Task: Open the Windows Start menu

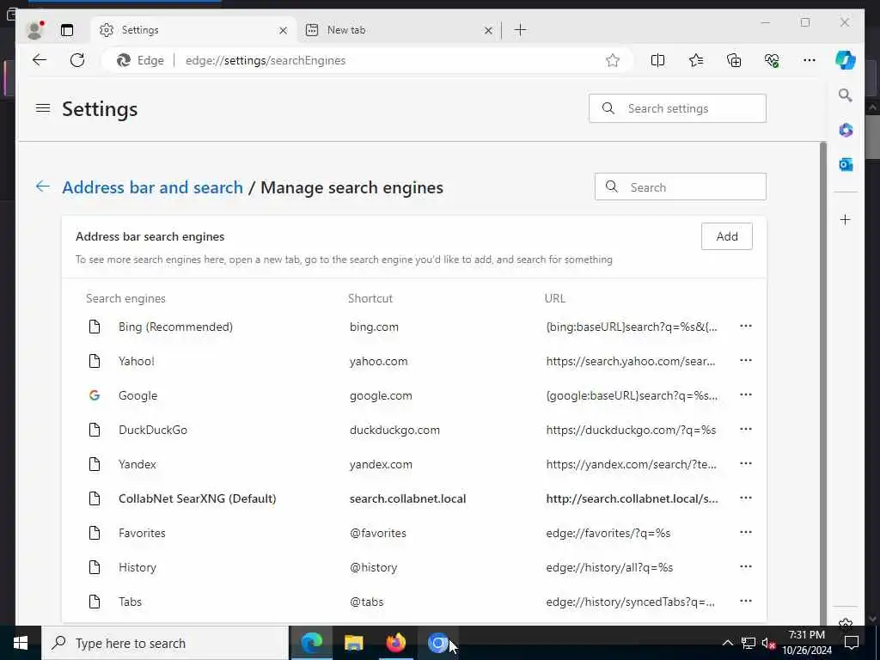Action: (21, 643)
